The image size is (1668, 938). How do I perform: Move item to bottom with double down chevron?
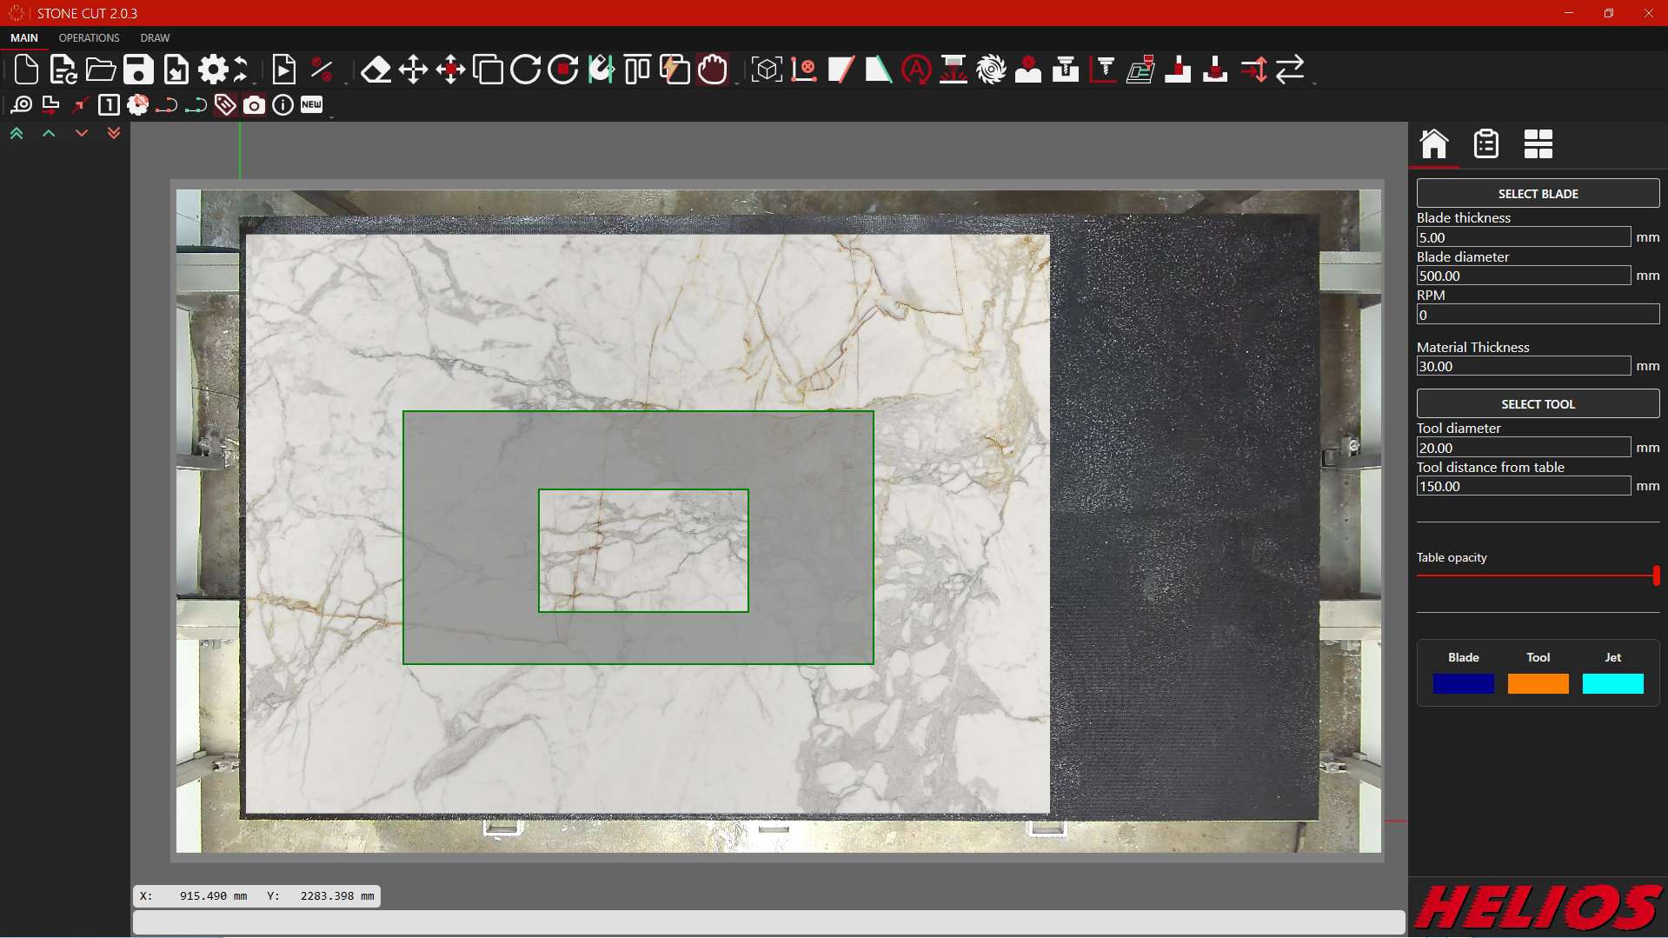point(114,133)
